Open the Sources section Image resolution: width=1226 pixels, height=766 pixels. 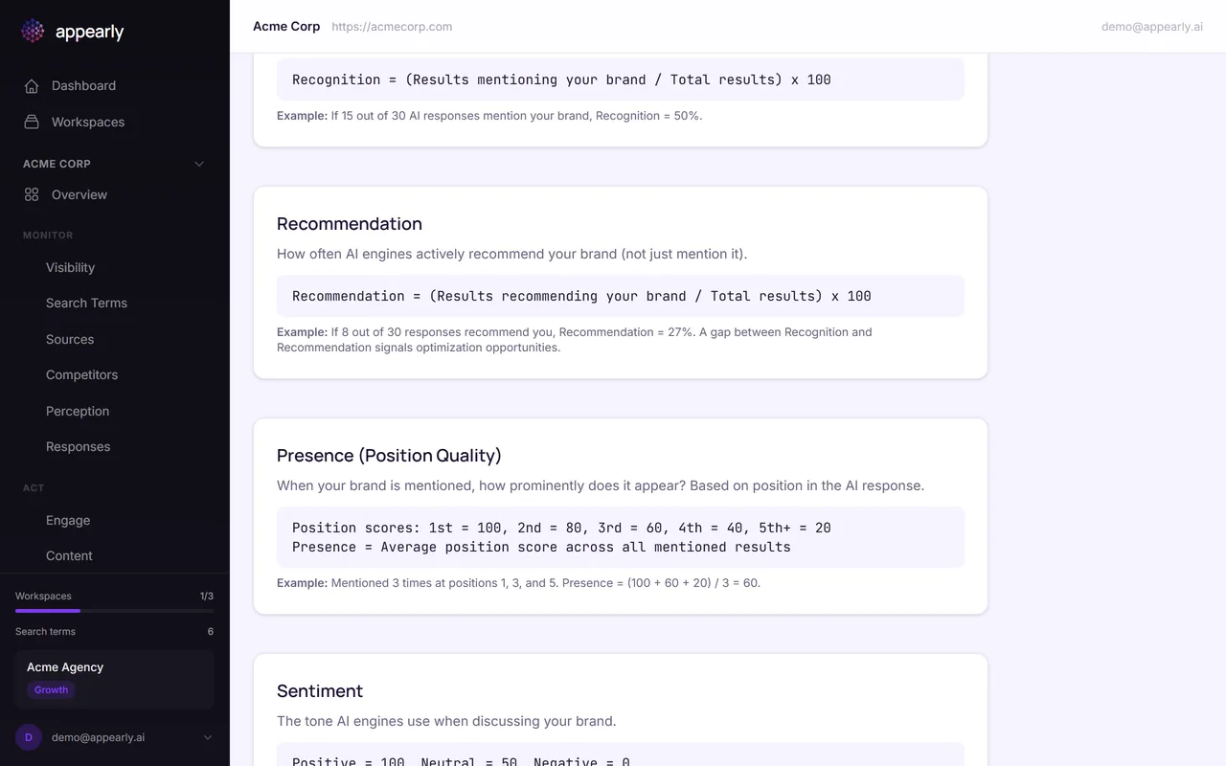tap(70, 340)
